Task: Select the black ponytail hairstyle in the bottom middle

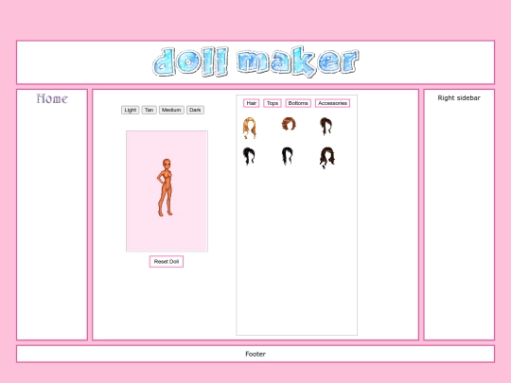Action: pos(287,156)
